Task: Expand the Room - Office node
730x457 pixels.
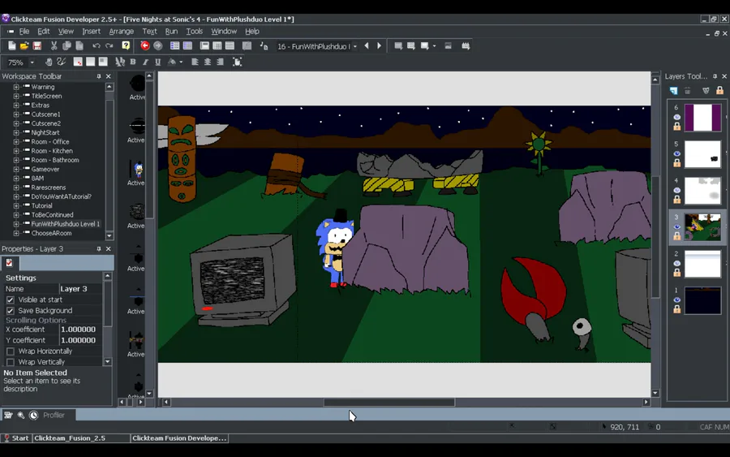Action: [x=16, y=141]
